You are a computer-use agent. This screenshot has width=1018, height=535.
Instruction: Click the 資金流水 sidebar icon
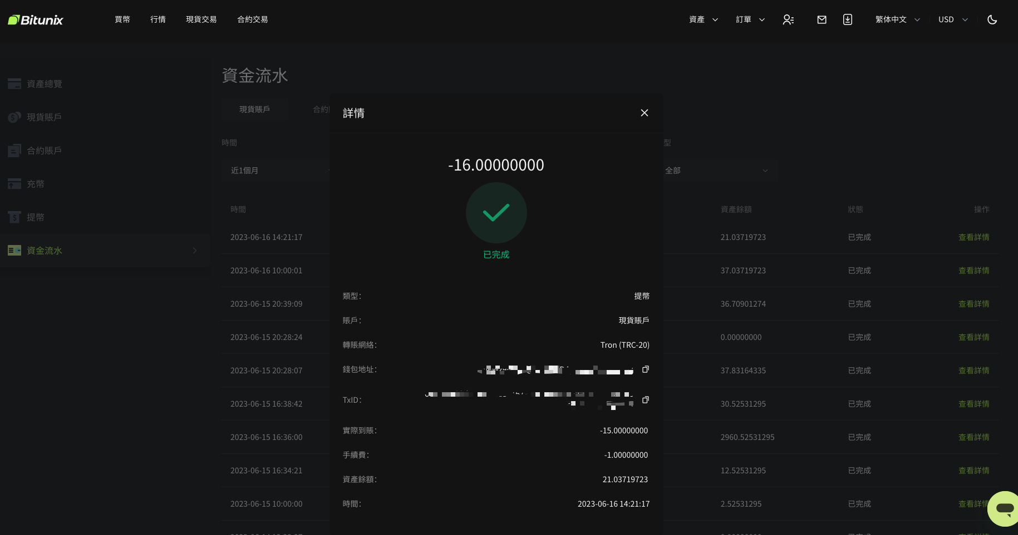pos(14,251)
